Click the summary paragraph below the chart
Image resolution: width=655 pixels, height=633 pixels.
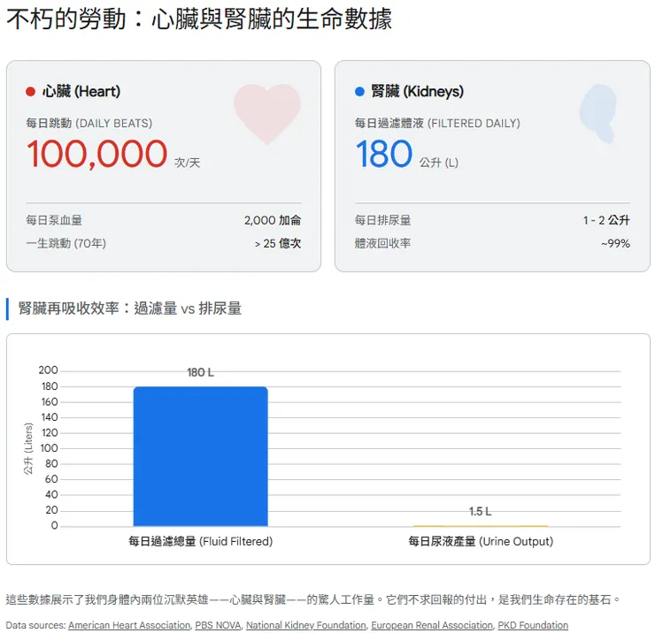point(313,599)
